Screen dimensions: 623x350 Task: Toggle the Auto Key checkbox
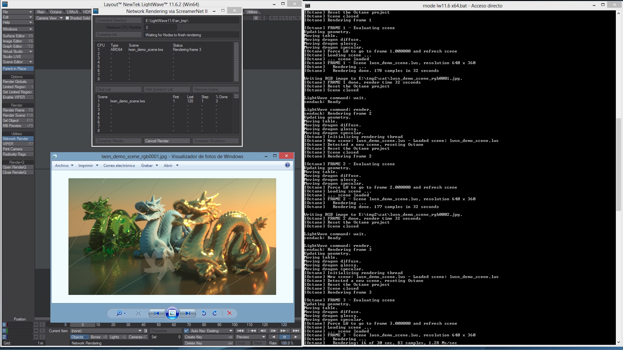(186, 331)
